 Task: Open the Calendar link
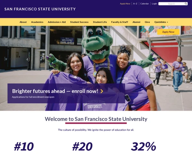tap(145, 4)
